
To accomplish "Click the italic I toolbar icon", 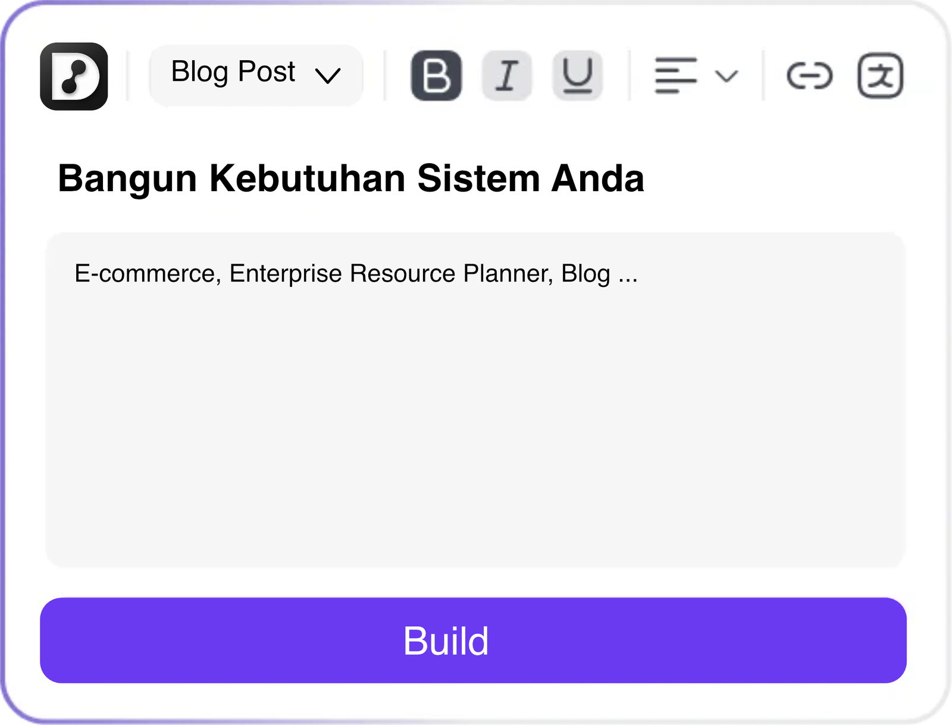I will click(506, 76).
